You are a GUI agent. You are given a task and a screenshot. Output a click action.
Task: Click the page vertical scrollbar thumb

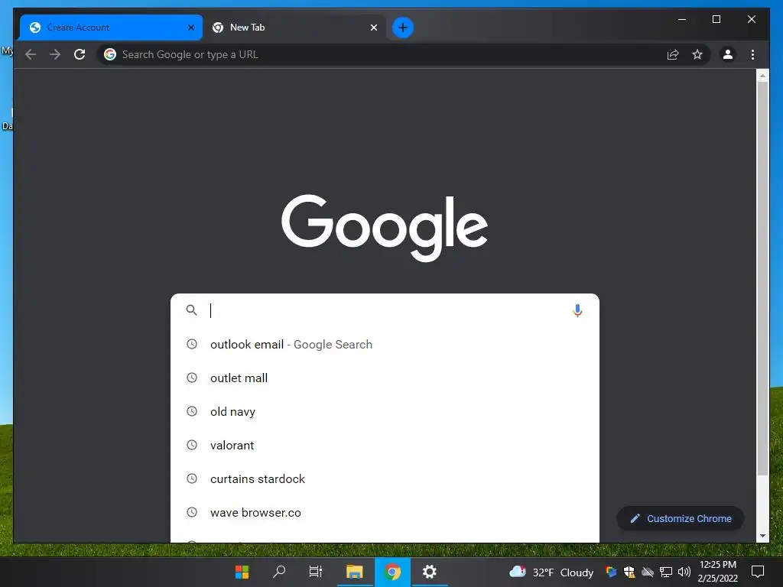tap(762, 278)
